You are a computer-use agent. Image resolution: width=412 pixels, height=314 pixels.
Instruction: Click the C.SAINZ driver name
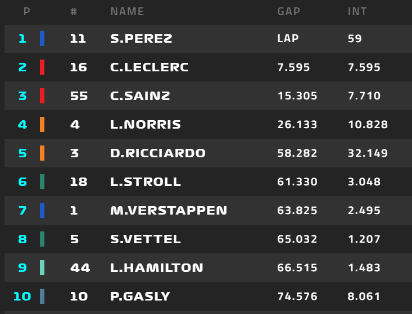[x=140, y=96]
